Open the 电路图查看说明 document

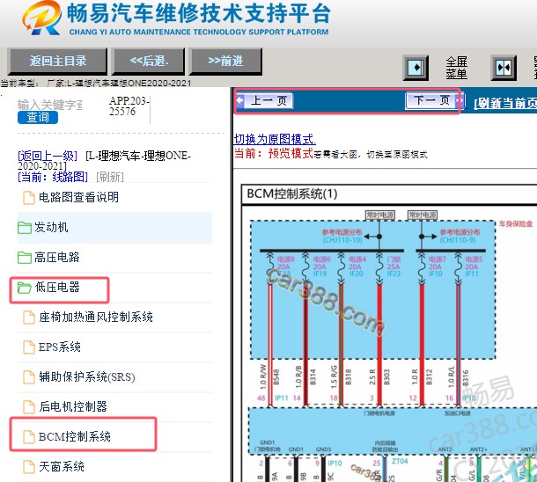(78, 197)
